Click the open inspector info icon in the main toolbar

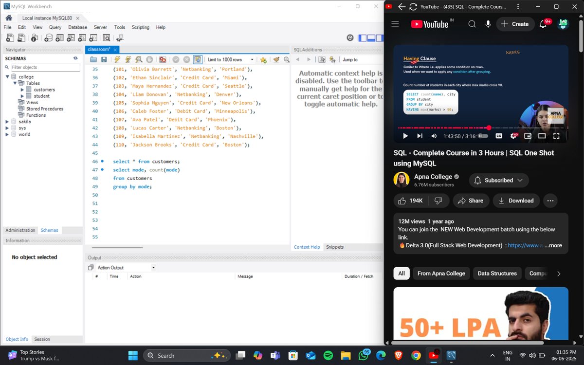(35, 38)
